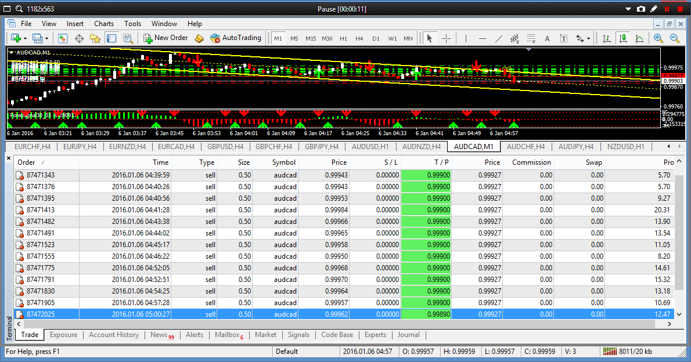Choose the Draw Text tool (A)
The width and height of the screenshot is (691, 362).
tap(548, 38)
